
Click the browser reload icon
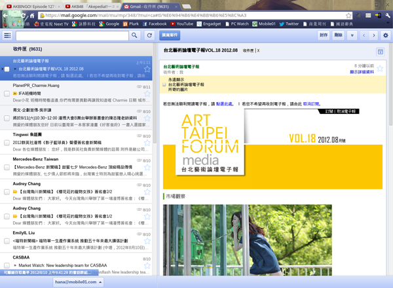23,16
